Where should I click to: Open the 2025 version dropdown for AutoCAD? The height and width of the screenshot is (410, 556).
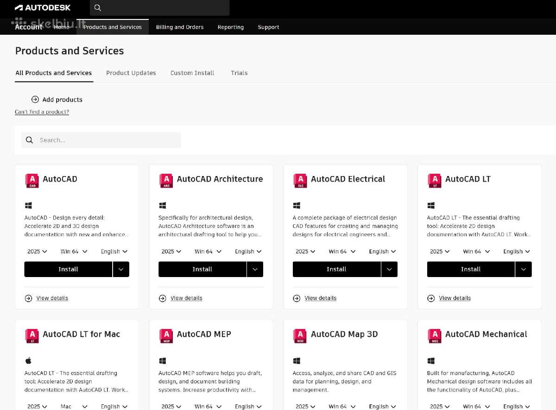[x=37, y=252]
